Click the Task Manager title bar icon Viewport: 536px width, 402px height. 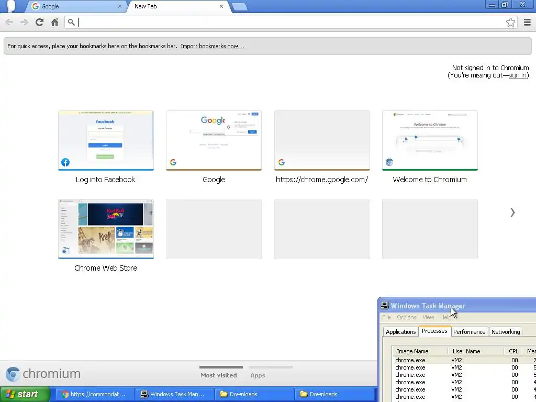coord(385,306)
